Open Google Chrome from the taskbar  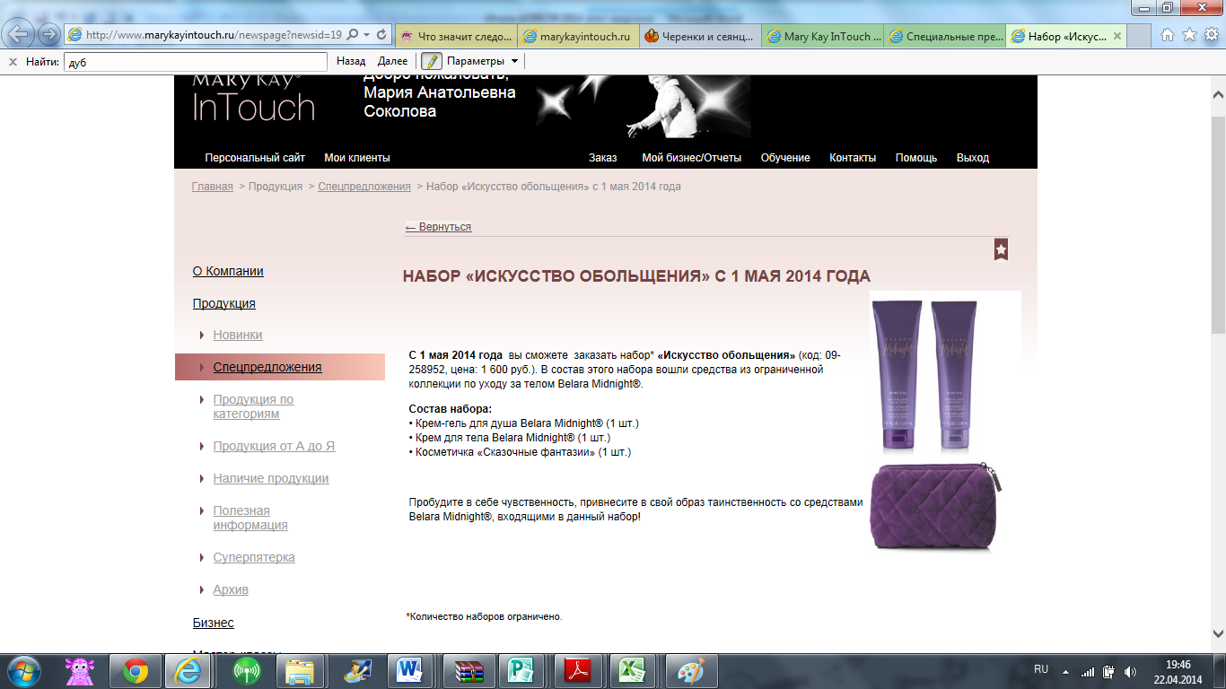click(x=136, y=671)
